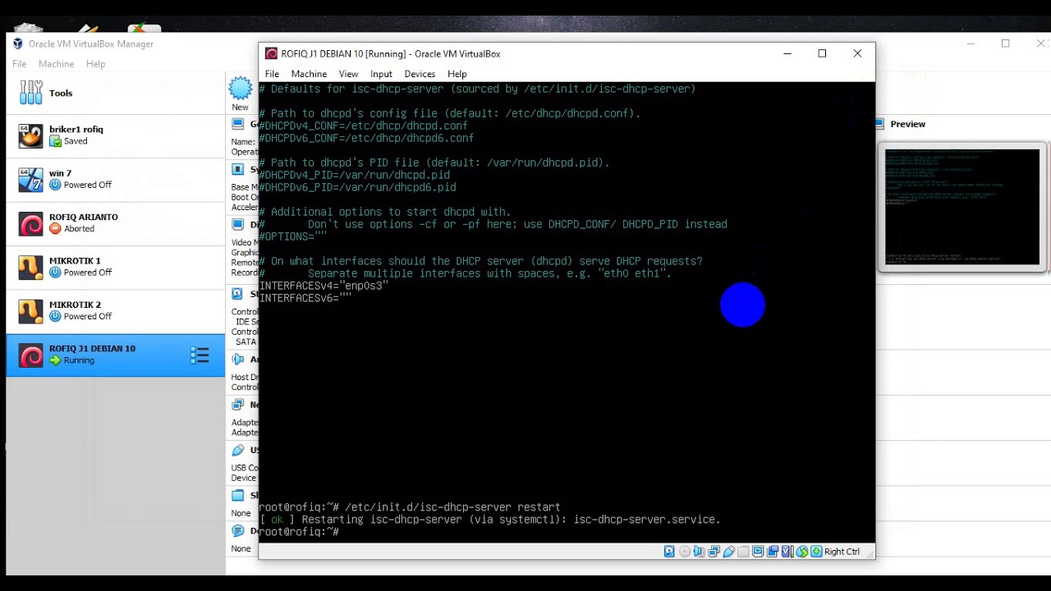Click the VirtualBox logo in the VM window title bar
Viewport: 1051px width, 591px height.
pyautogui.click(x=271, y=53)
